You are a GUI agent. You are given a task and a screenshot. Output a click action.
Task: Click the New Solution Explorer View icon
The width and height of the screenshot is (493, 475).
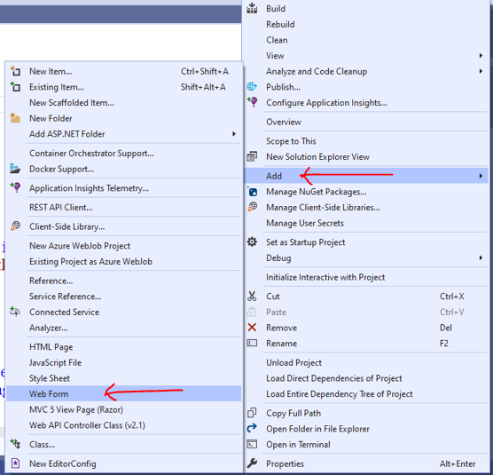tap(252, 157)
